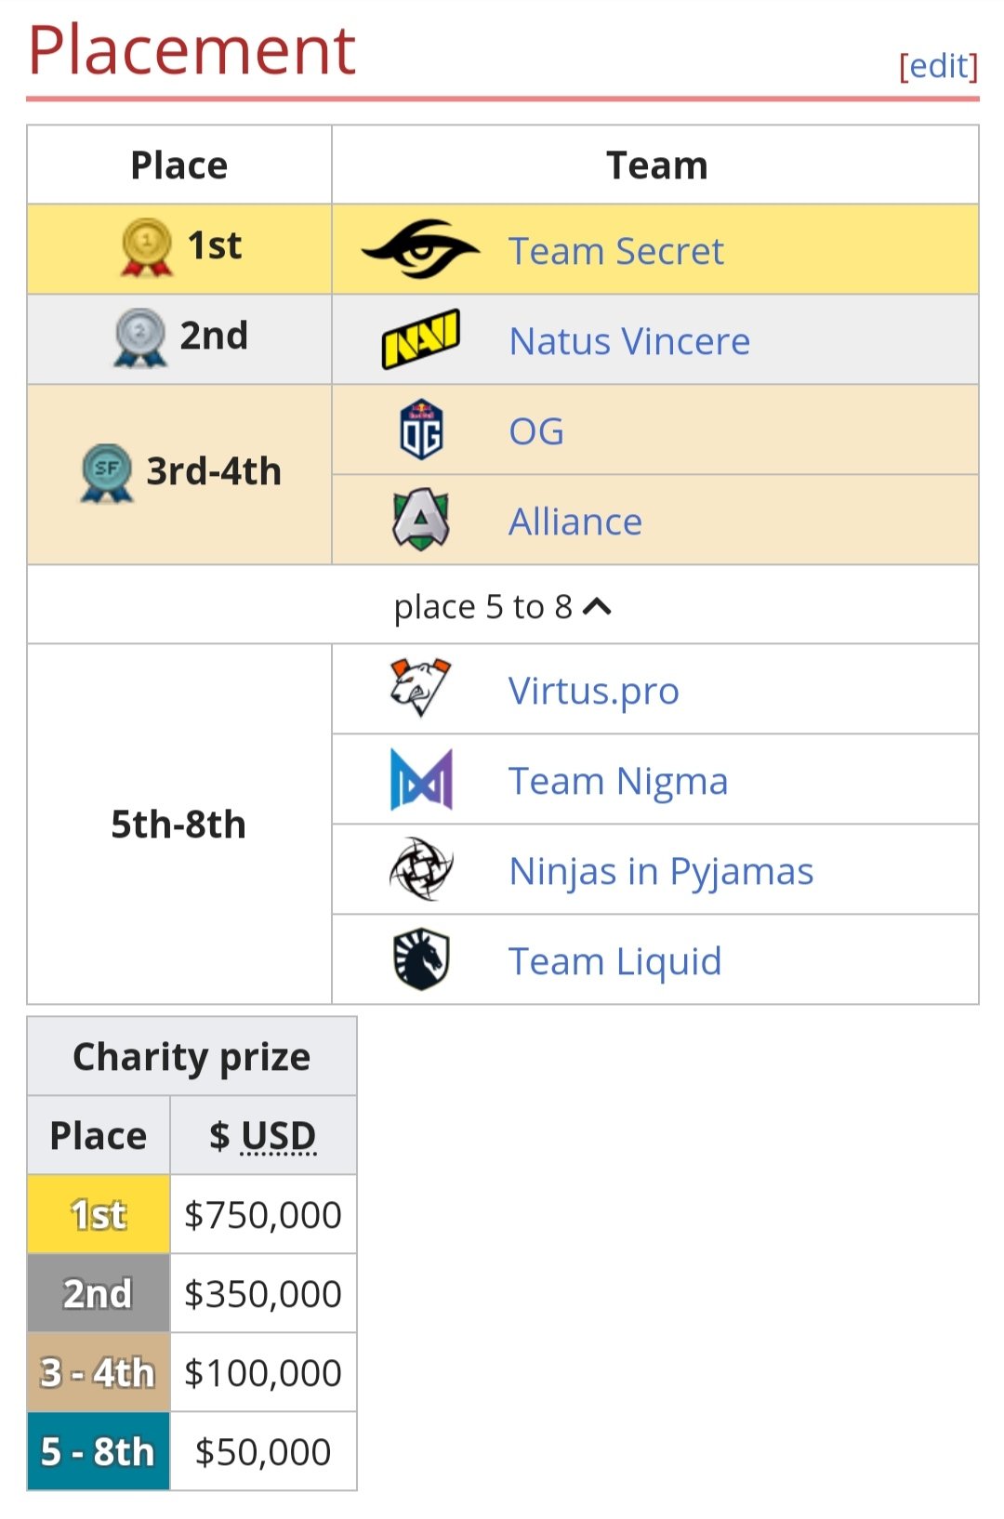Click the Alliance team logo icon
Viewport: 1004px width, 1519px height.
pos(421,520)
